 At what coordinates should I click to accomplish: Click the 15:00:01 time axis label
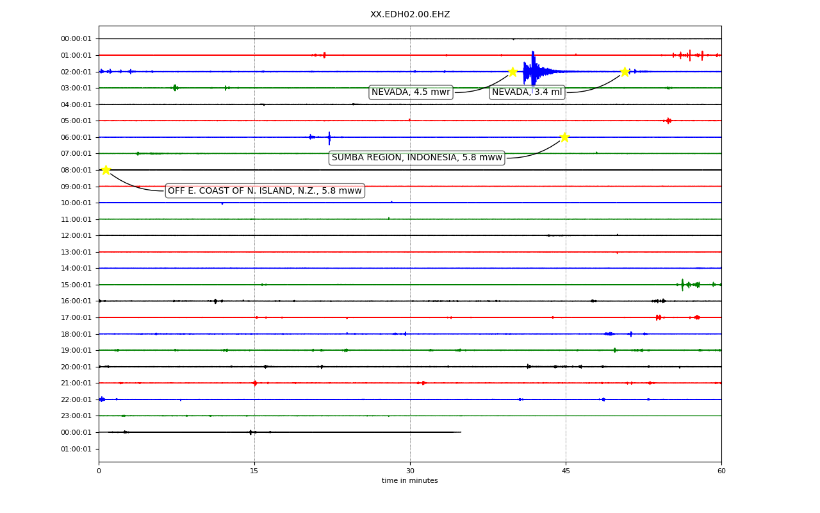click(x=76, y=285)
